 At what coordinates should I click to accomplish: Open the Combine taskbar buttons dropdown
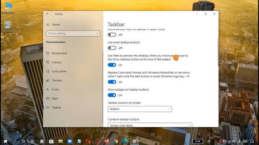150,125
